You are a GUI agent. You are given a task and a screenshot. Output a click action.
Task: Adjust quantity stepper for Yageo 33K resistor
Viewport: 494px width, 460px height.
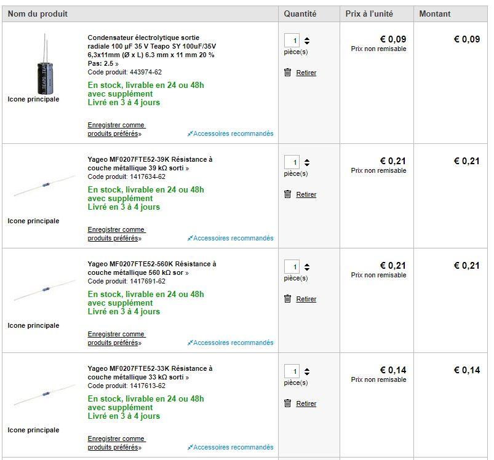(307, 371)
